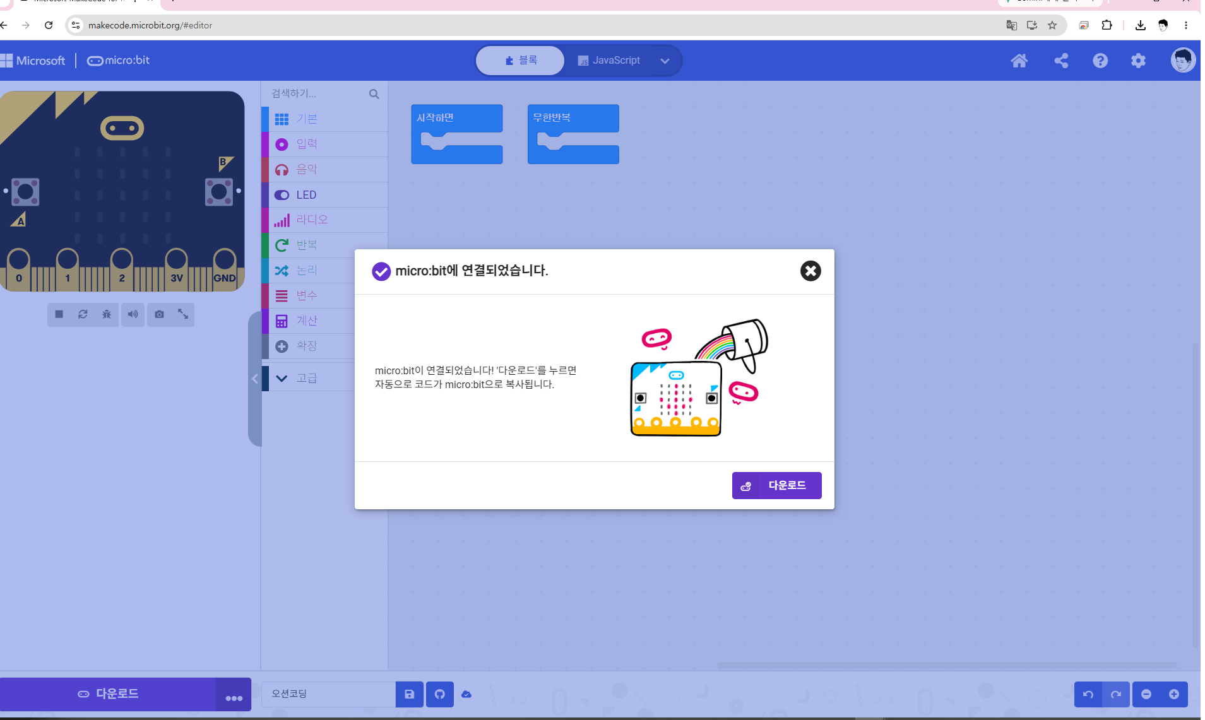The width and height of the screenshot is (1205, 720).
Task: Click simulator pin 0
Action: point(18,268)
